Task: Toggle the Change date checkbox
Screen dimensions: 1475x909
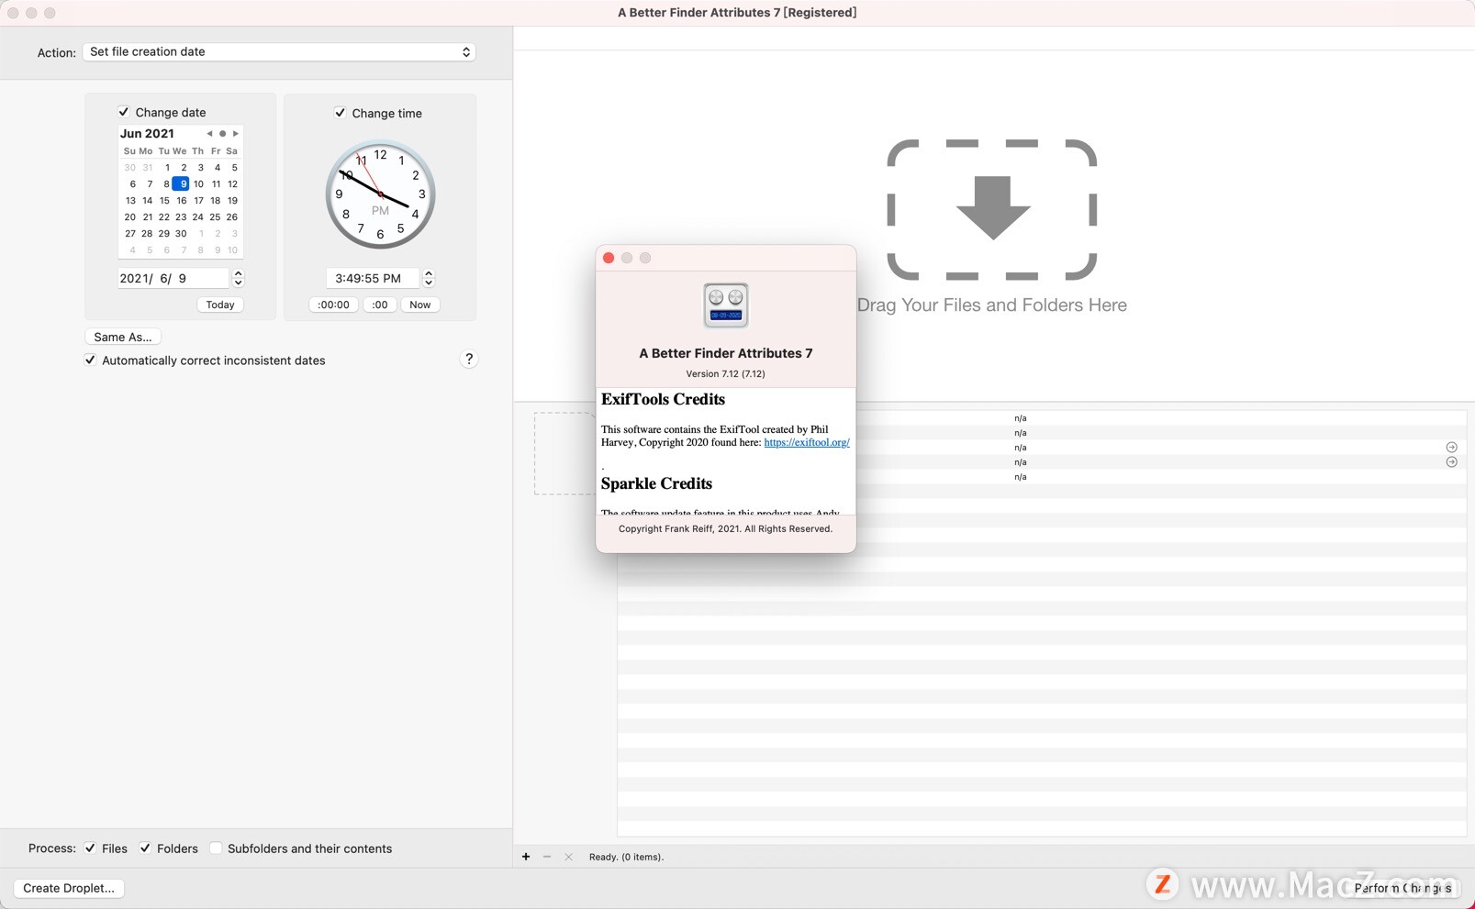Action: coord(124,112)
